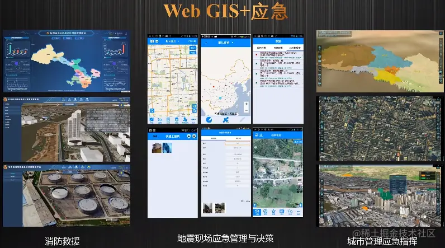
Task: Focus the orange-outlined input on the report form
Action: pos(238,143)
